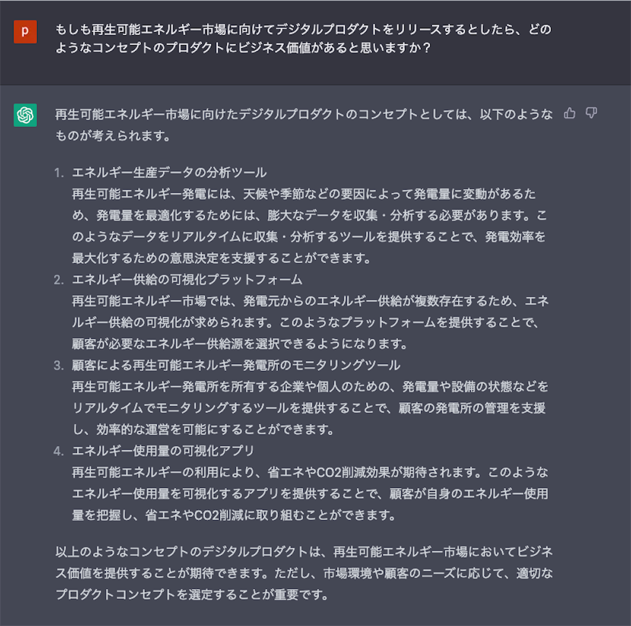This screenshot has height=626, width=631.
Task: Click the red user avatar labeled p
Action: point(25,31)
